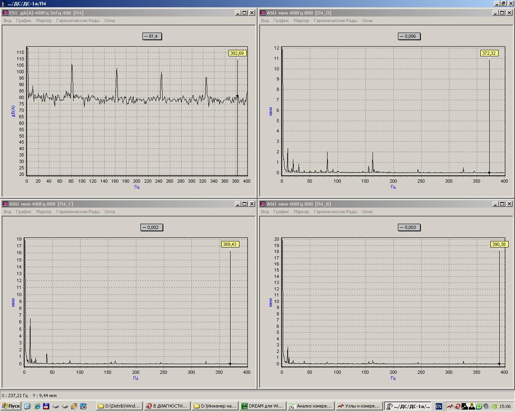
Task: Open Маркер menu in [П4_Г] window
Action: (44, 212)
